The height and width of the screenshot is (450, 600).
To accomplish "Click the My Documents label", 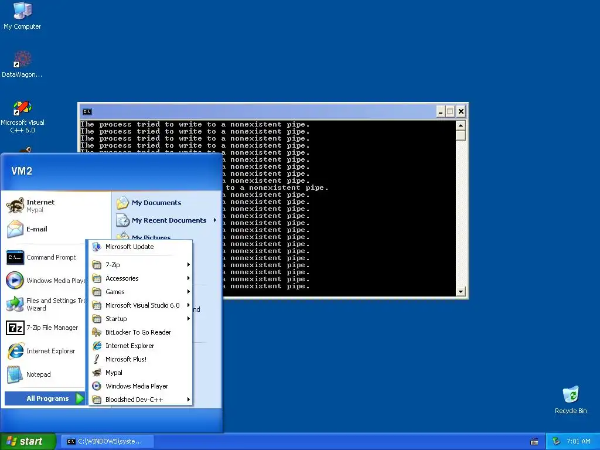I will (156, 203).
